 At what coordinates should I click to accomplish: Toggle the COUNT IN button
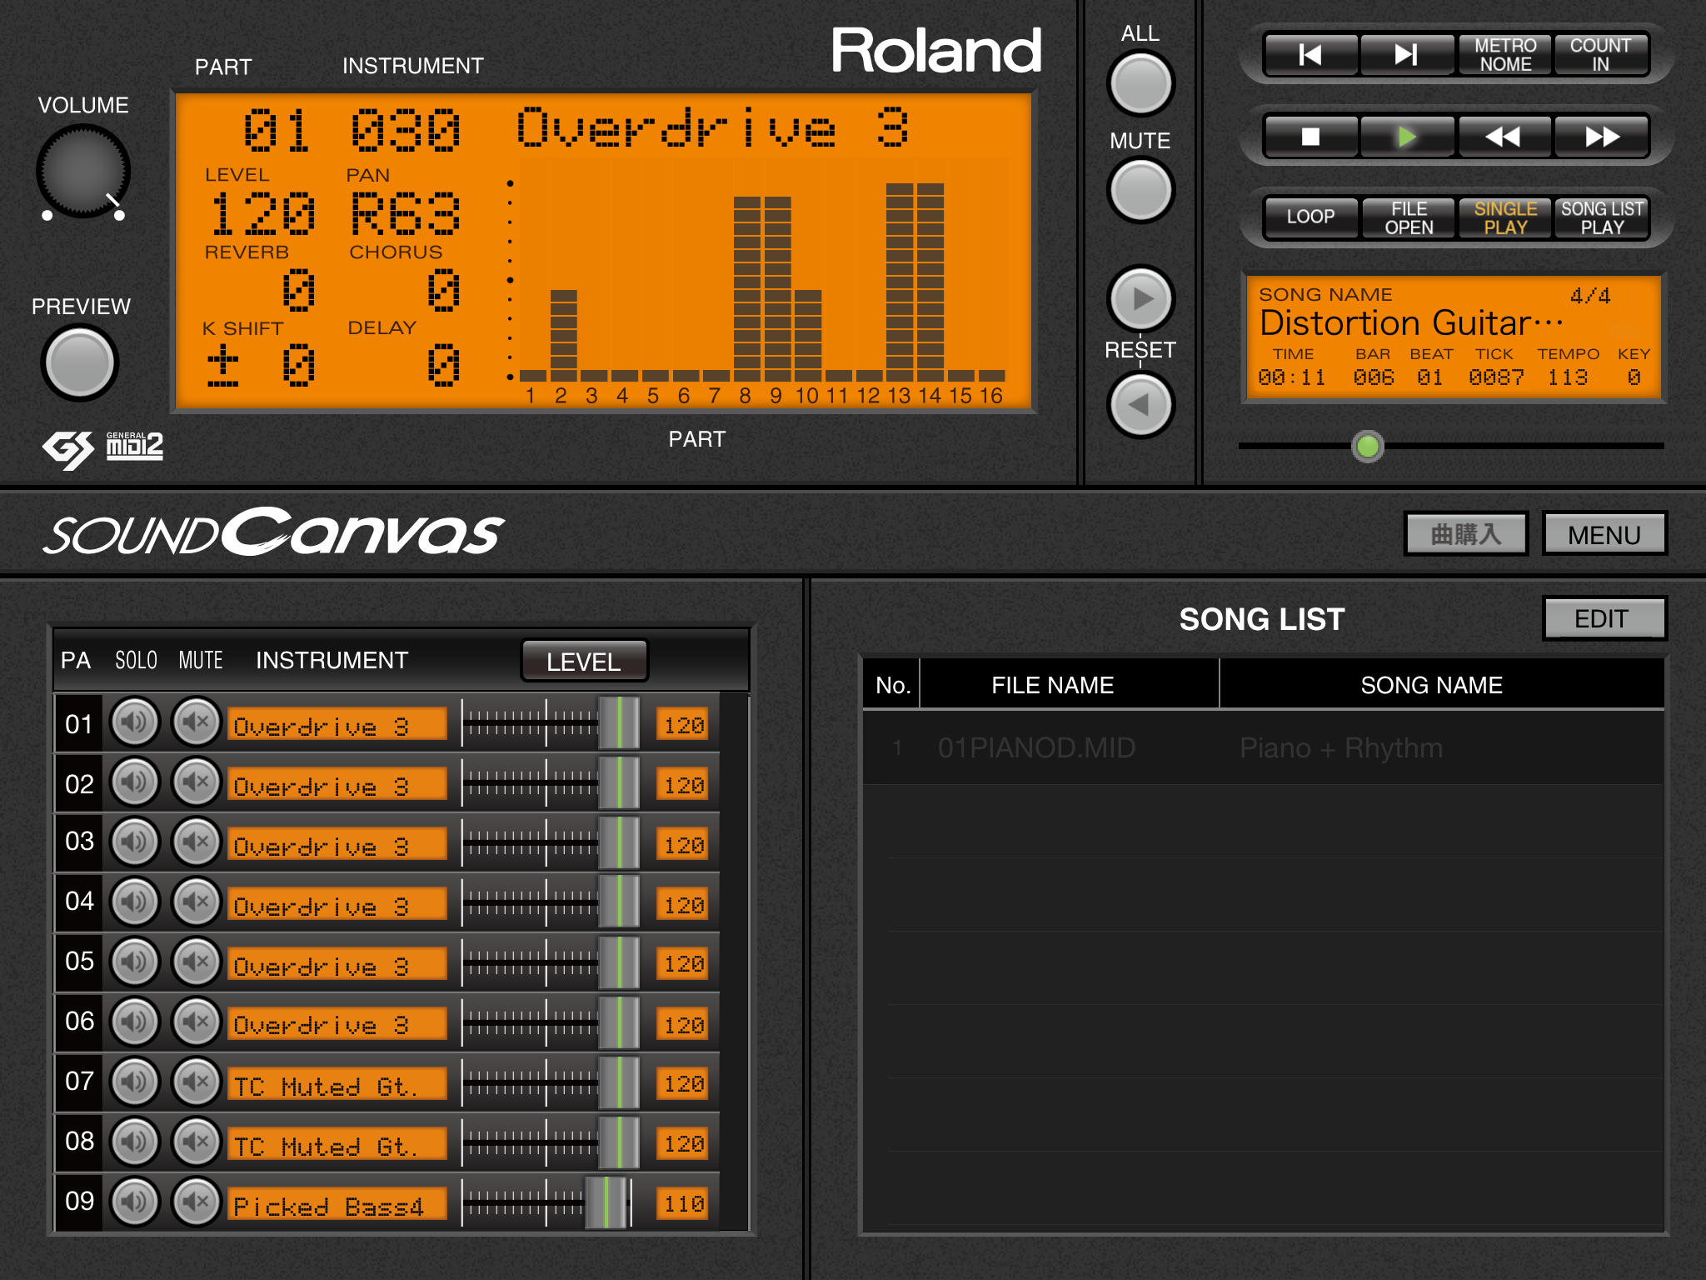(1601, 55)
